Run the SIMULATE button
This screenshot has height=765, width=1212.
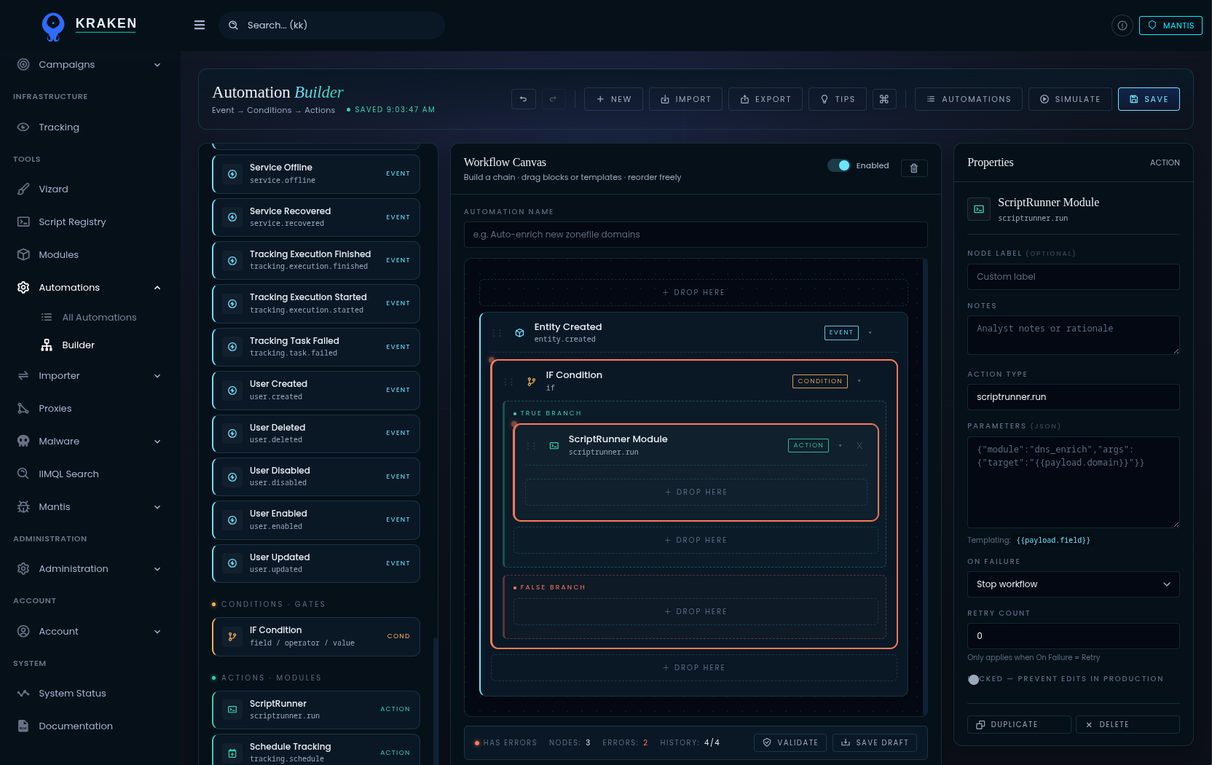1070,99
